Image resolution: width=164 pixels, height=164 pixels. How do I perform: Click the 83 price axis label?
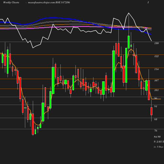156,119
